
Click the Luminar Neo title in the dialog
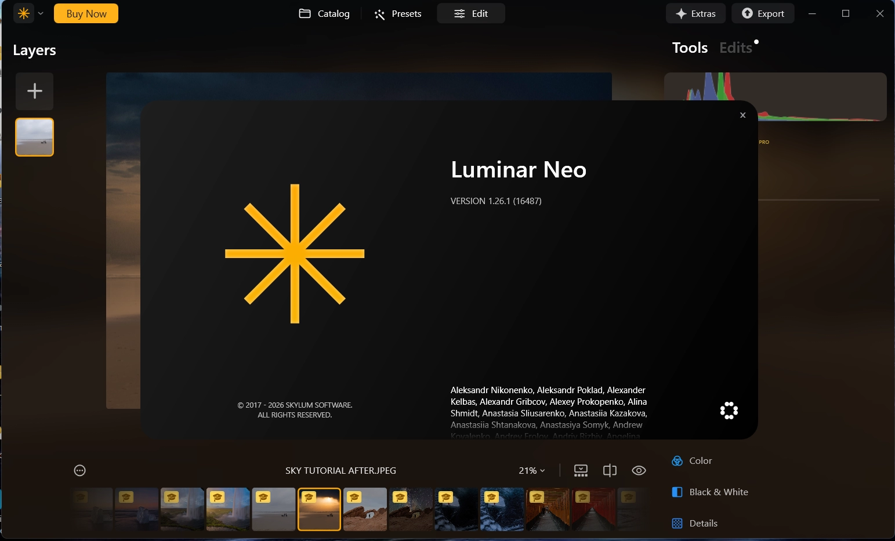pyautogui.click(x=519, y=169)
